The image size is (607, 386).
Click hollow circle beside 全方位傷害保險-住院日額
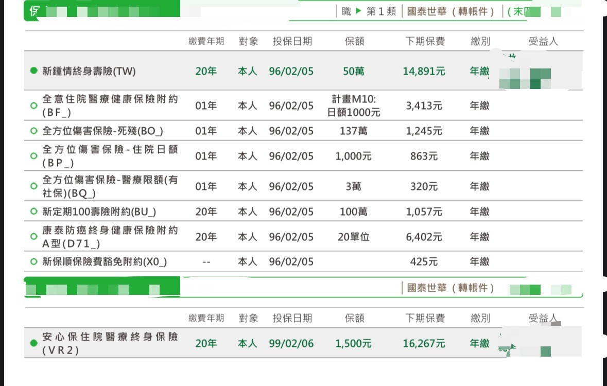(34, 156)
